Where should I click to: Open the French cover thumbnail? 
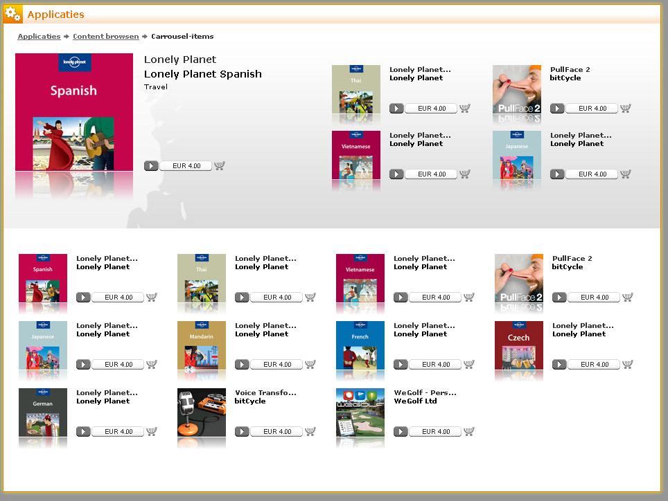pyautogui.click(x=360, y=345)
